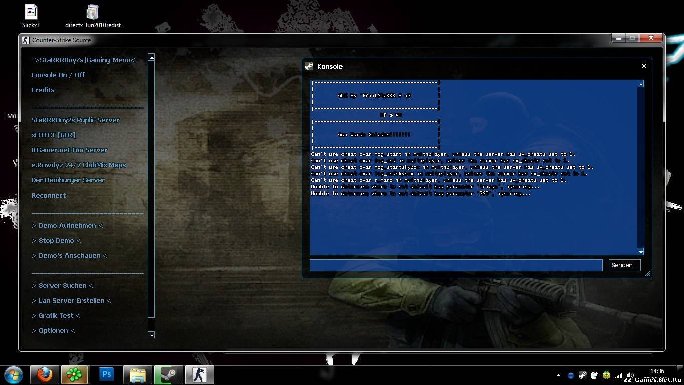Image resolution: width=684 pixels, height=385 pixels.
Task: Click the Windows Start orb
Action: click(14, 375)
